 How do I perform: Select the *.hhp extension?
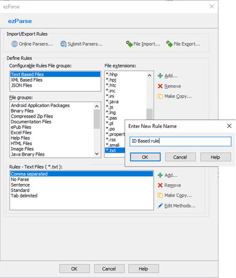(x=126, y=74)
